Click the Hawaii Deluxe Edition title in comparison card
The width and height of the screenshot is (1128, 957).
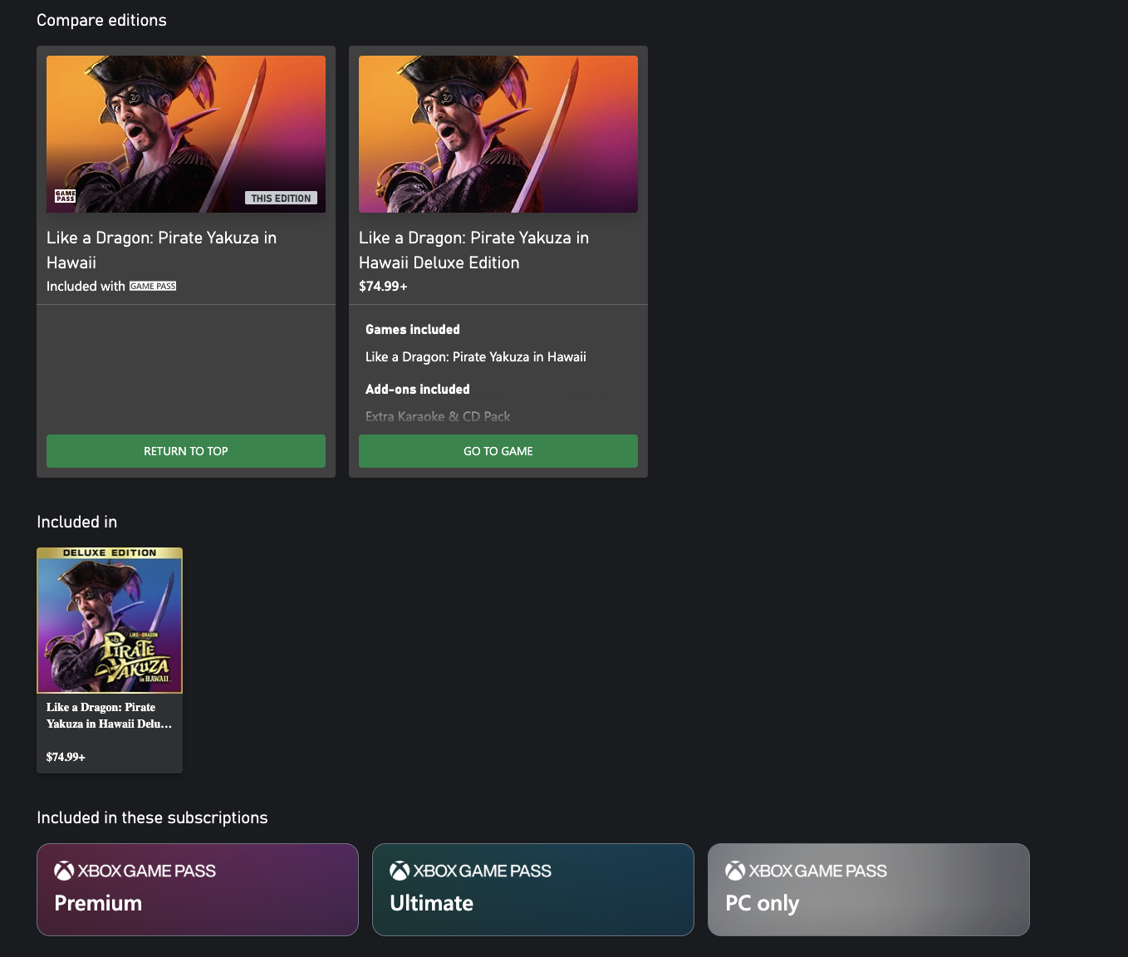pyautogui.click(x=473, y=250)
